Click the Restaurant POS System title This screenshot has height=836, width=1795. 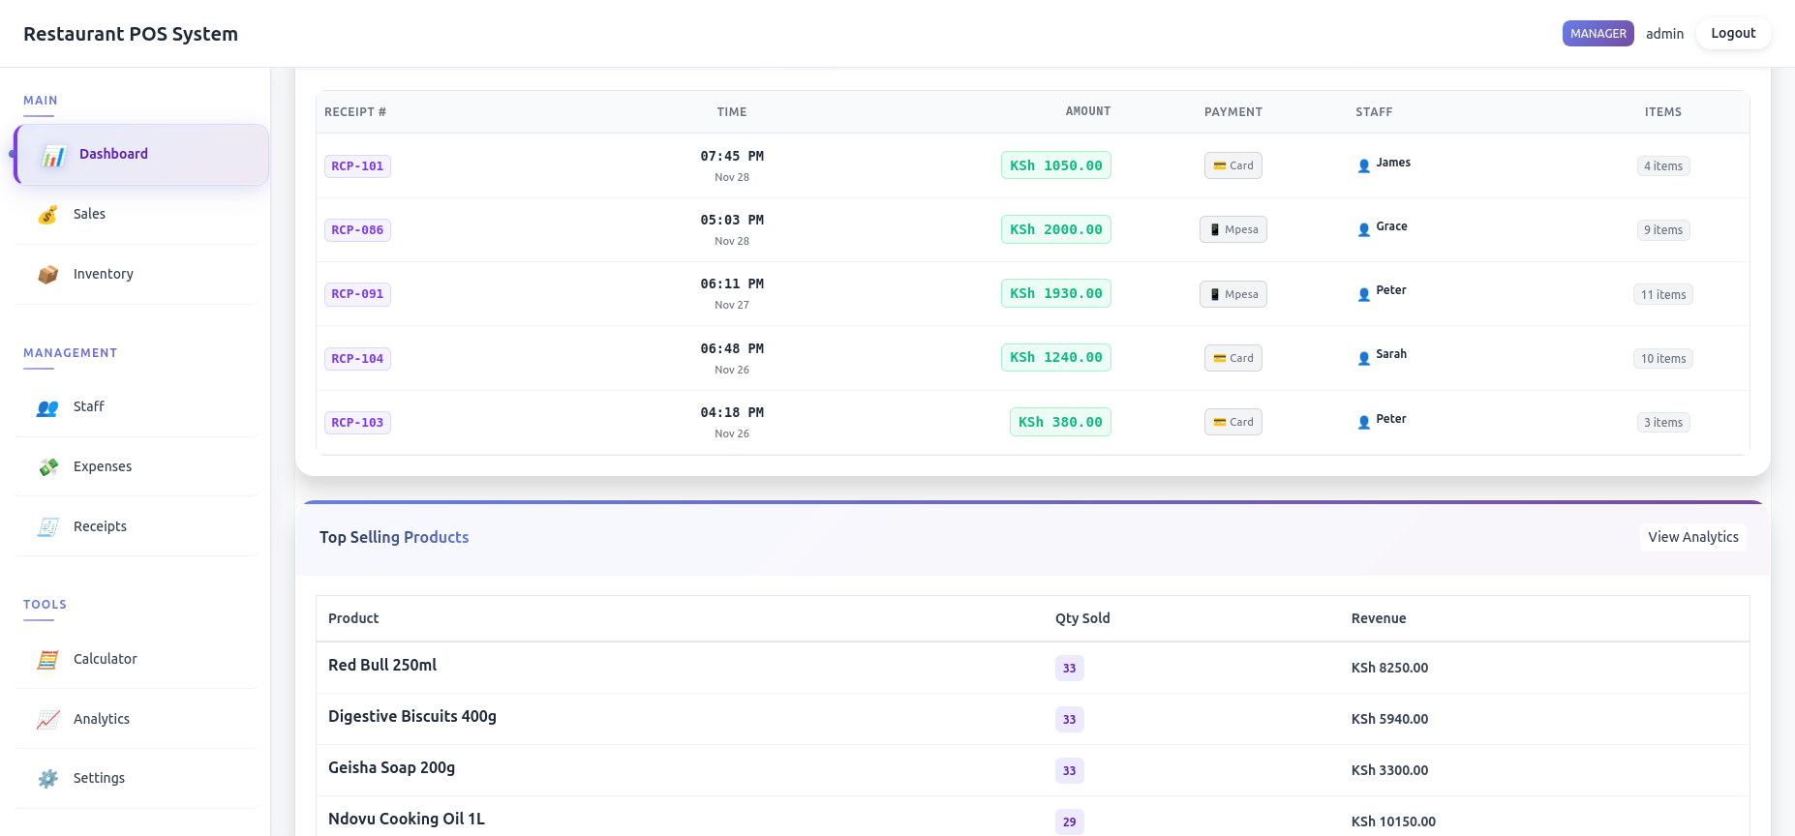[131, 34]
